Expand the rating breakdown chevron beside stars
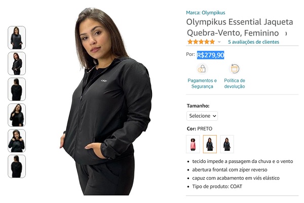This screenshot has height=203, width=304. tap(219, 42)
